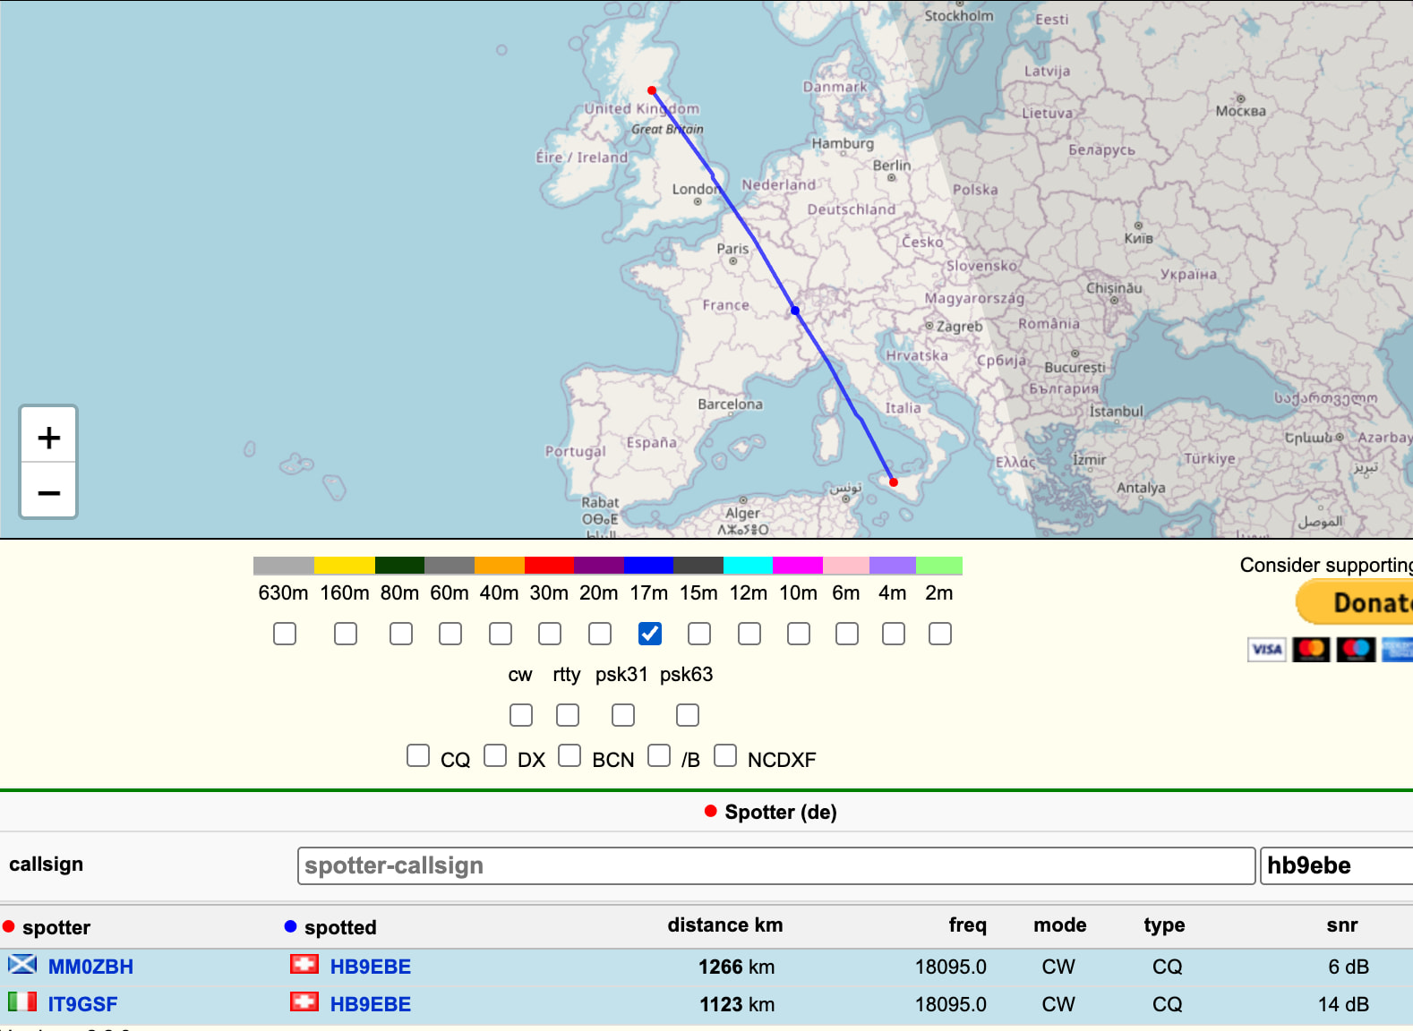The image size is (1413, 1031).
Task: Zoom out on the map
Action: coord(49,492)
